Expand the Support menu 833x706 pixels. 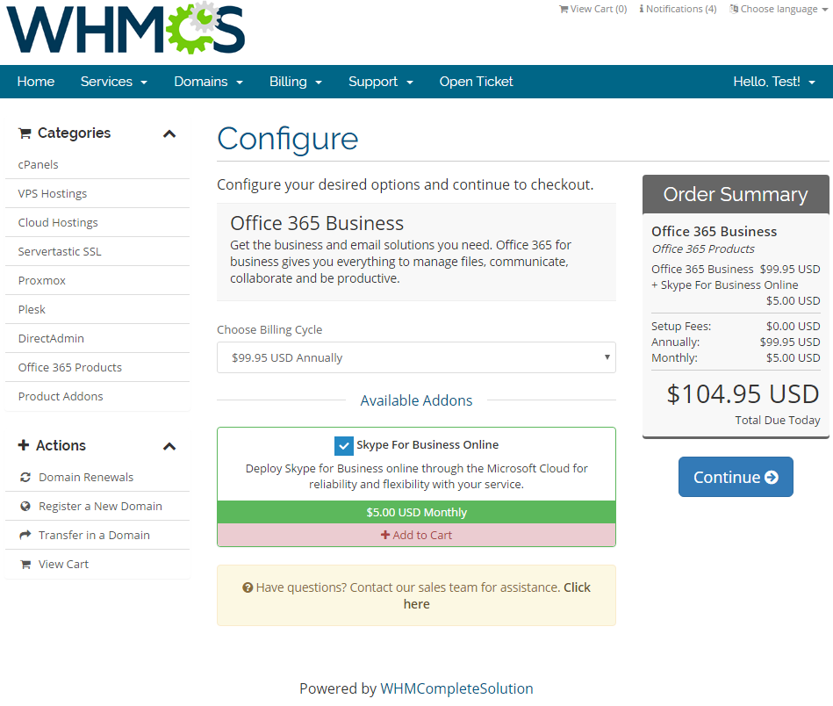(x=380, y=82)
